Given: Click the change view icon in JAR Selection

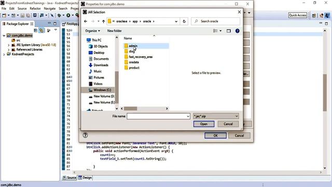Looking at the screenshot, I should click(x=215, y=31).
